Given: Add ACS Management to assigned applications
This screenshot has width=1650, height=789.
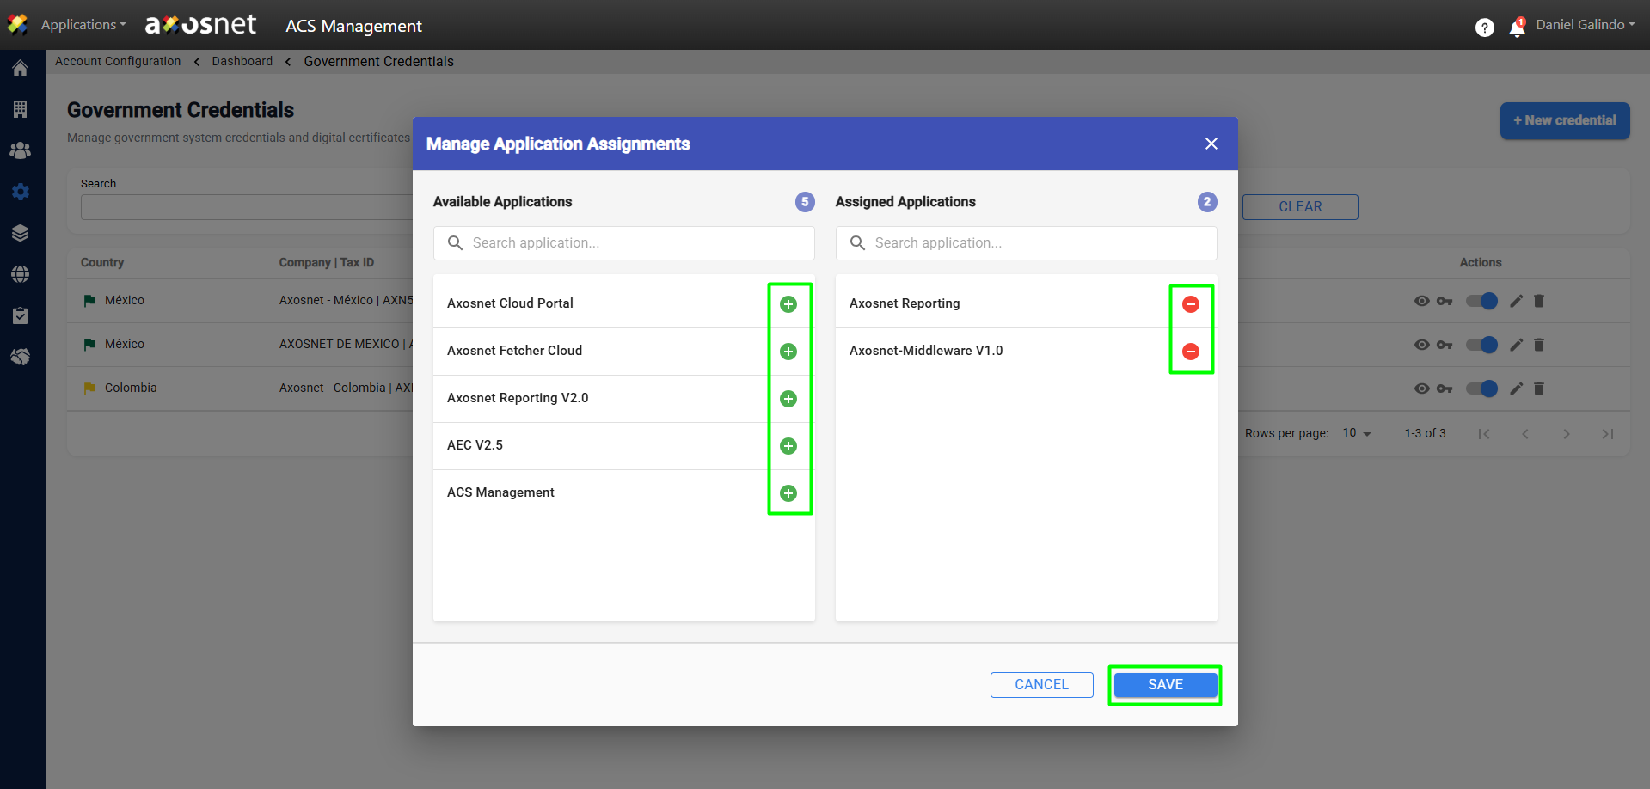Looking at the screenshot, I should click(788, 493).
